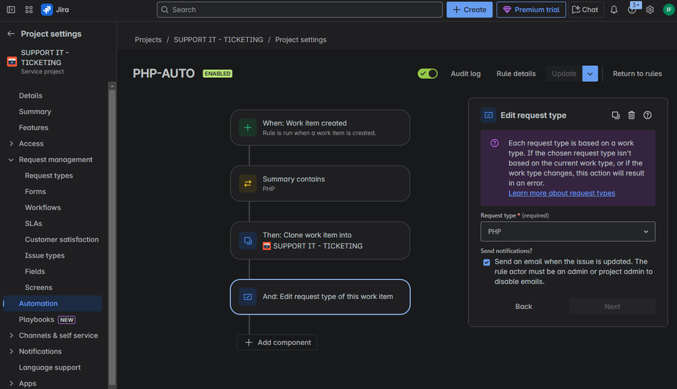Open help for Edit request type
Viewport: 677px width, 389px height.
point(647,115)
